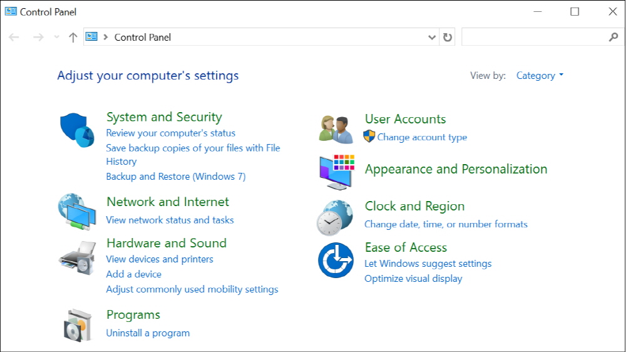Open Uninstall a program link
Image resolution: width=626 pixels, height=352 pixels.
pos(148,333)
